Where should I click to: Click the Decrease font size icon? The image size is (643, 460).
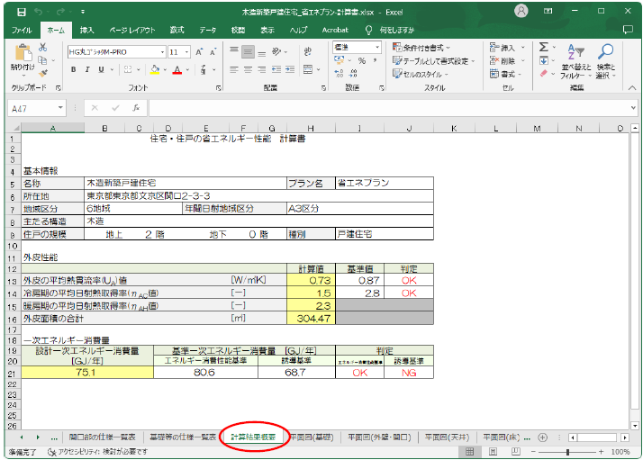[x=213, y=52]
